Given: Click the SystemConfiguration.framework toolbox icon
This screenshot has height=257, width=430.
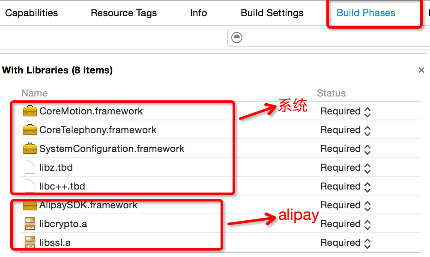Looking at the screenshot, I should 30,149.
